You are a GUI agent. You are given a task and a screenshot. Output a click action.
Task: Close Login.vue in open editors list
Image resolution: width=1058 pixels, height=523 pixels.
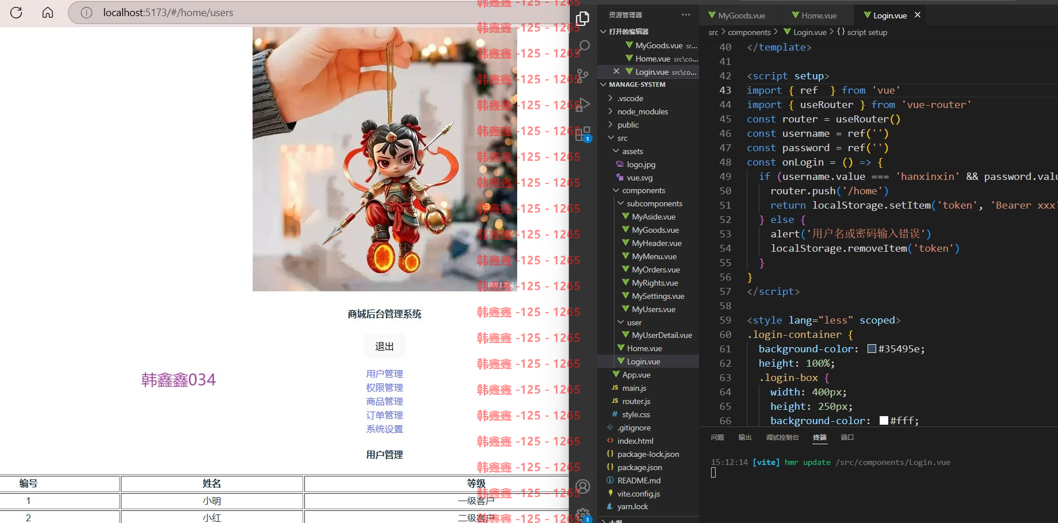(616, 71)
